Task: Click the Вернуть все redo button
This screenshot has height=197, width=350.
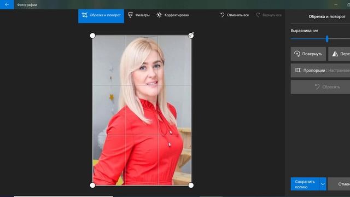Action: click(269, 15)
